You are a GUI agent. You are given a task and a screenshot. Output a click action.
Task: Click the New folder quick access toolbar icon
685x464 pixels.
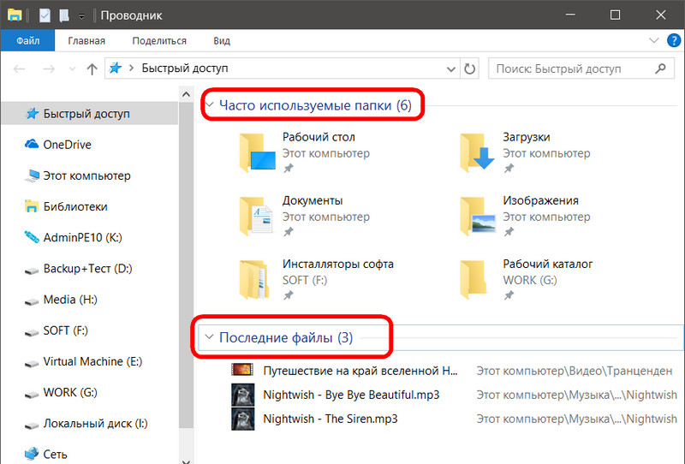click(x=63, y=15)
